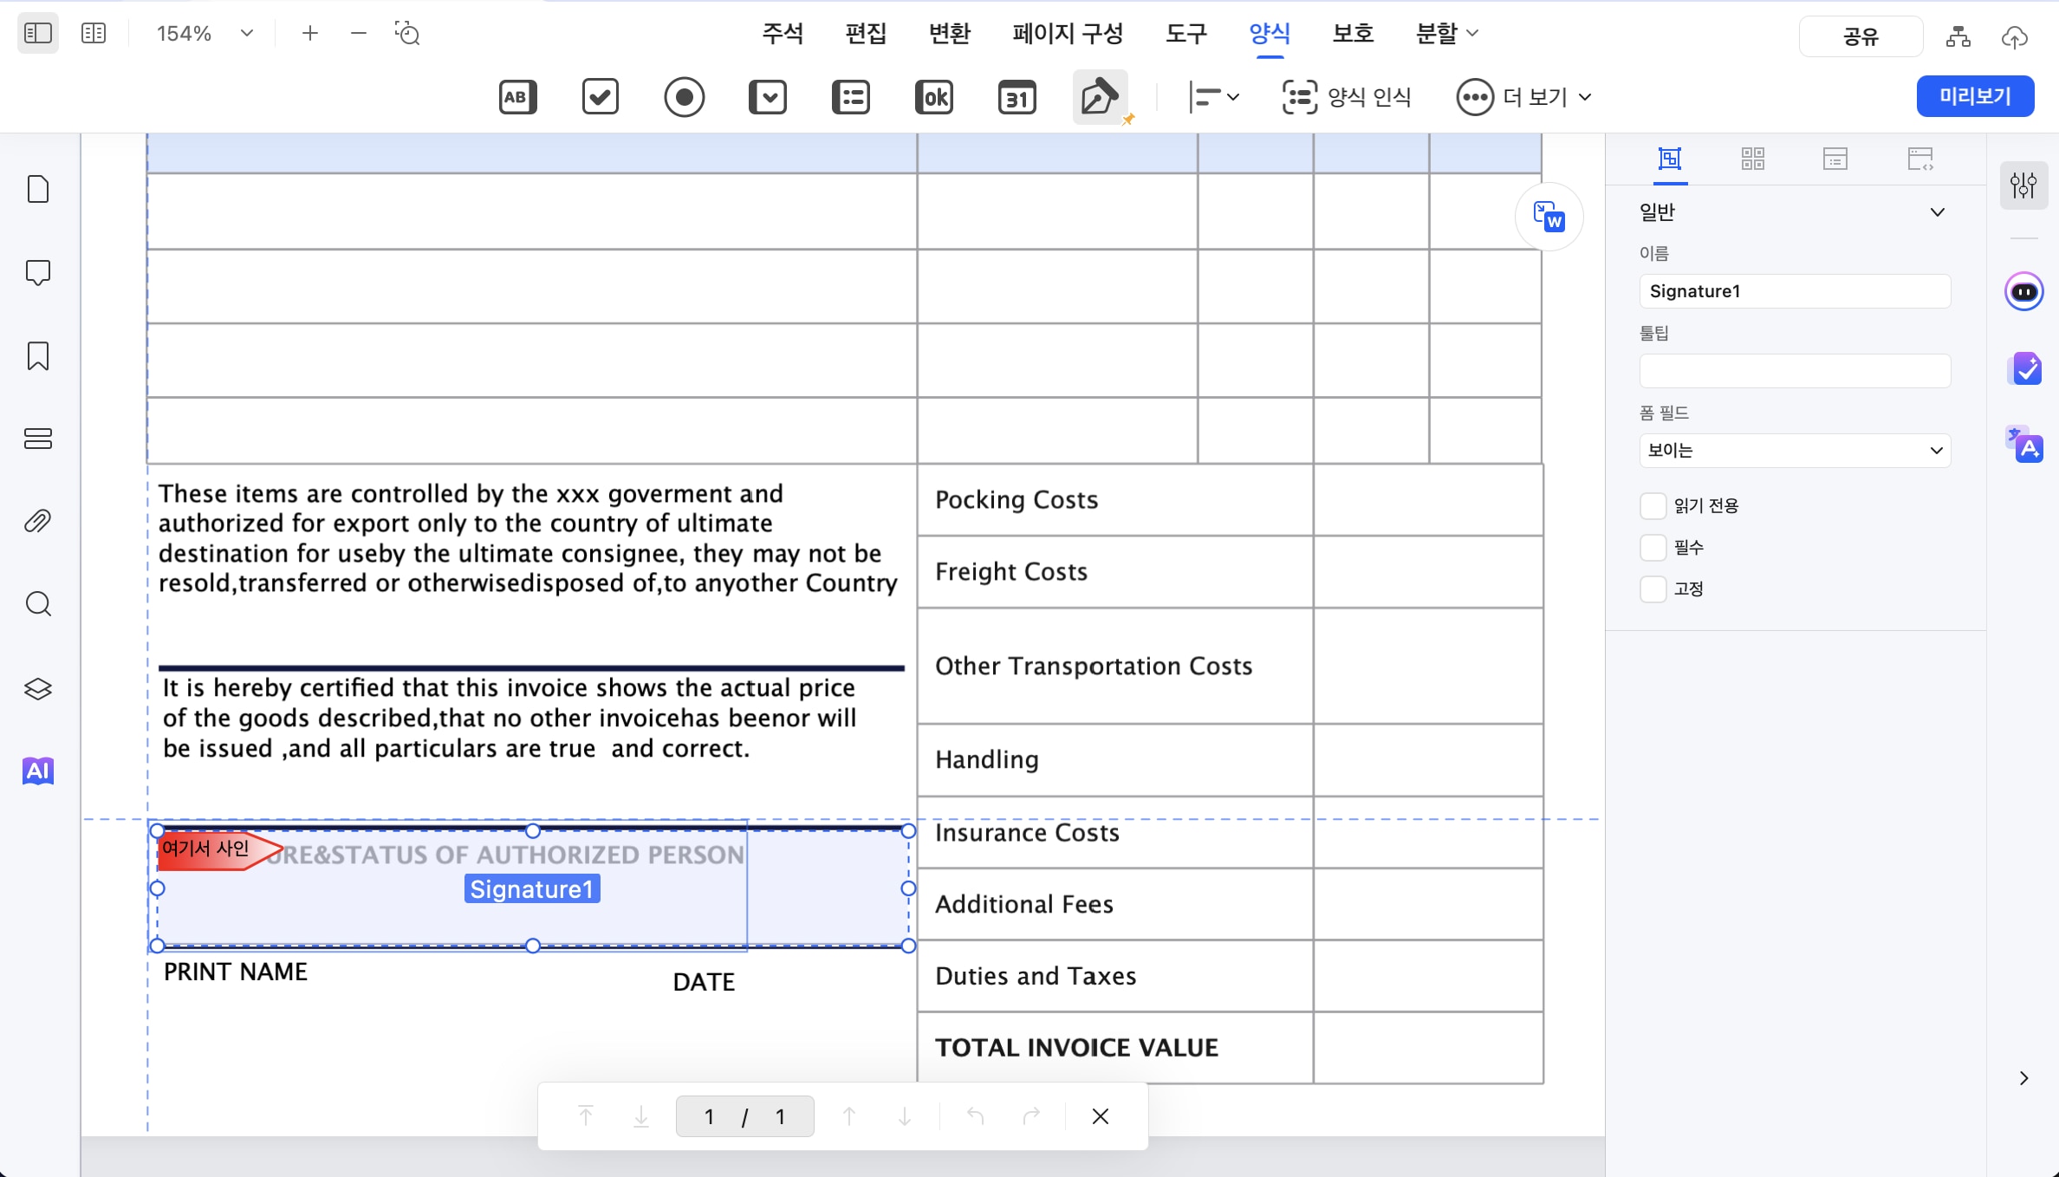Switch to appearance grid properties tab
The width and height of the screenshot is (2059, 1177).
(x=1752, y=159)
